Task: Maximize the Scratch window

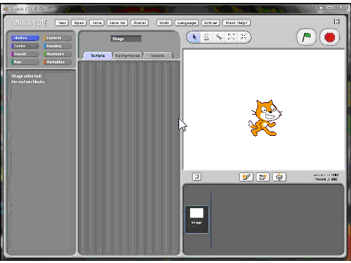Action: coord(329,7)
